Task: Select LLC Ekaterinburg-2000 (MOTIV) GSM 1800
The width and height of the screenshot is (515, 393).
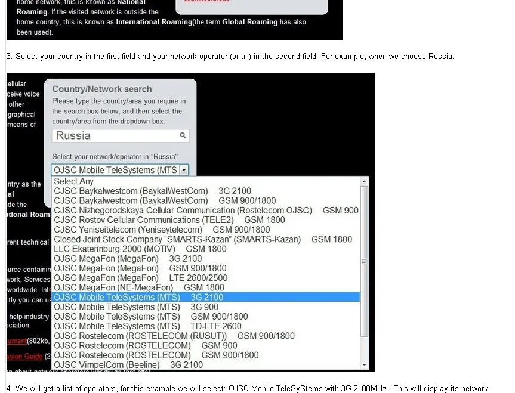Action: 206,249
